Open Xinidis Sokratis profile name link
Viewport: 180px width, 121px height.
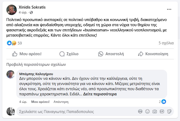coord(32,7)
